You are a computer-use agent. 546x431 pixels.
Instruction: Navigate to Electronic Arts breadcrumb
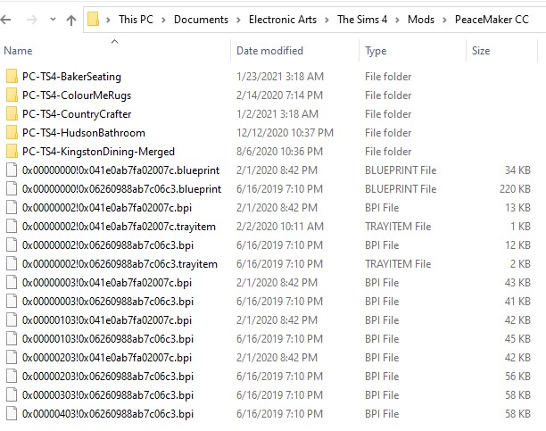[x=283, y=19]
